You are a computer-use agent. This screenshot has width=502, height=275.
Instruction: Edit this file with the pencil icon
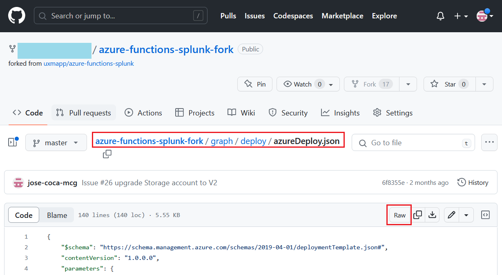(x=451, y=215)
